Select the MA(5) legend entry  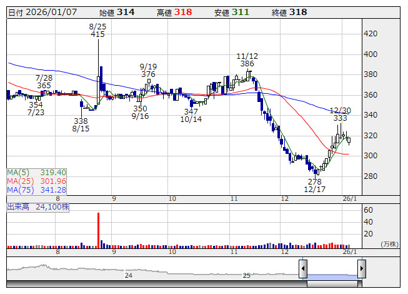click(36, 173)
